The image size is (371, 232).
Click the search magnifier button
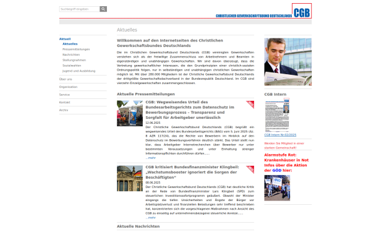click(103, 9)
